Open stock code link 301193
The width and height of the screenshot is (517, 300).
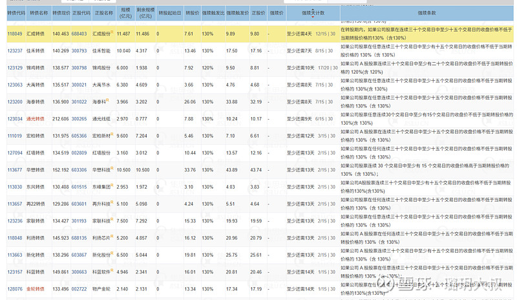pos(79,221)
